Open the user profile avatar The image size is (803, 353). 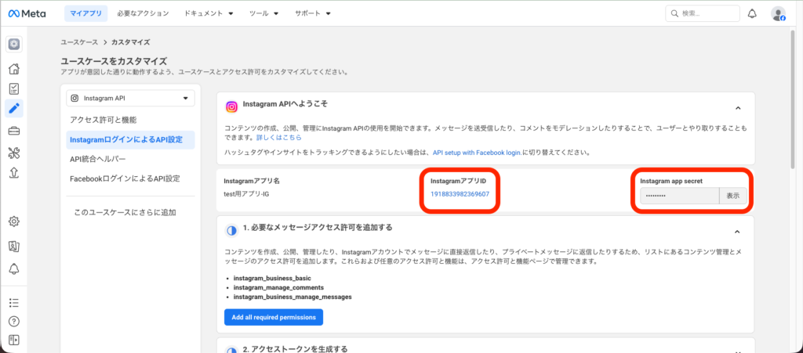pyautogui.click(x=778, y=13)
